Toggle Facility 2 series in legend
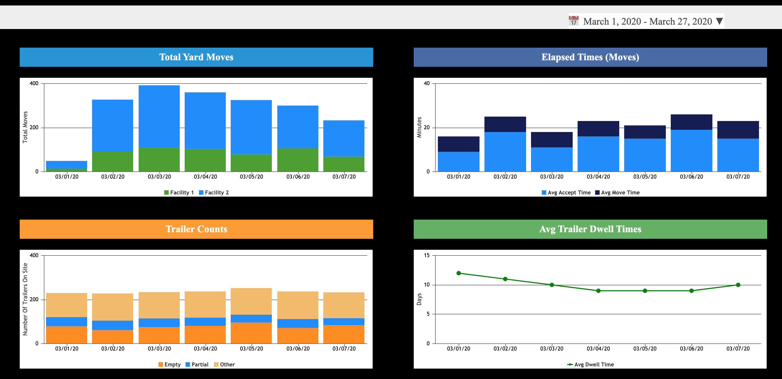The width and height of the screenshot is (782, 379). pyautogui.click(x=214, y=193)
